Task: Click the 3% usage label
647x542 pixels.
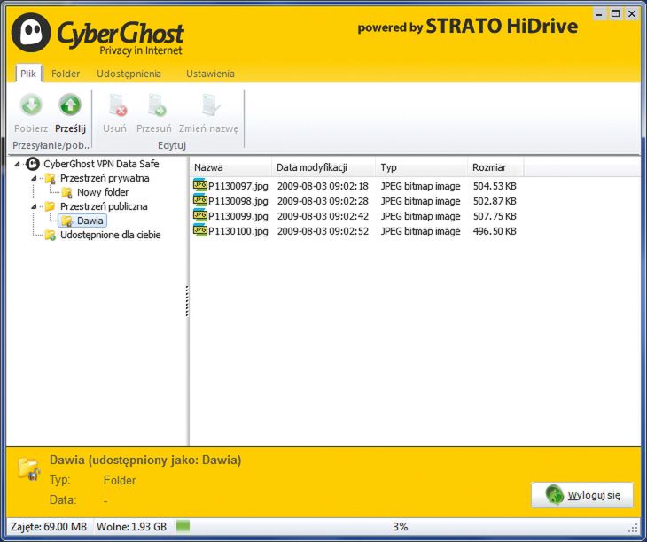Action: [401, 527]
